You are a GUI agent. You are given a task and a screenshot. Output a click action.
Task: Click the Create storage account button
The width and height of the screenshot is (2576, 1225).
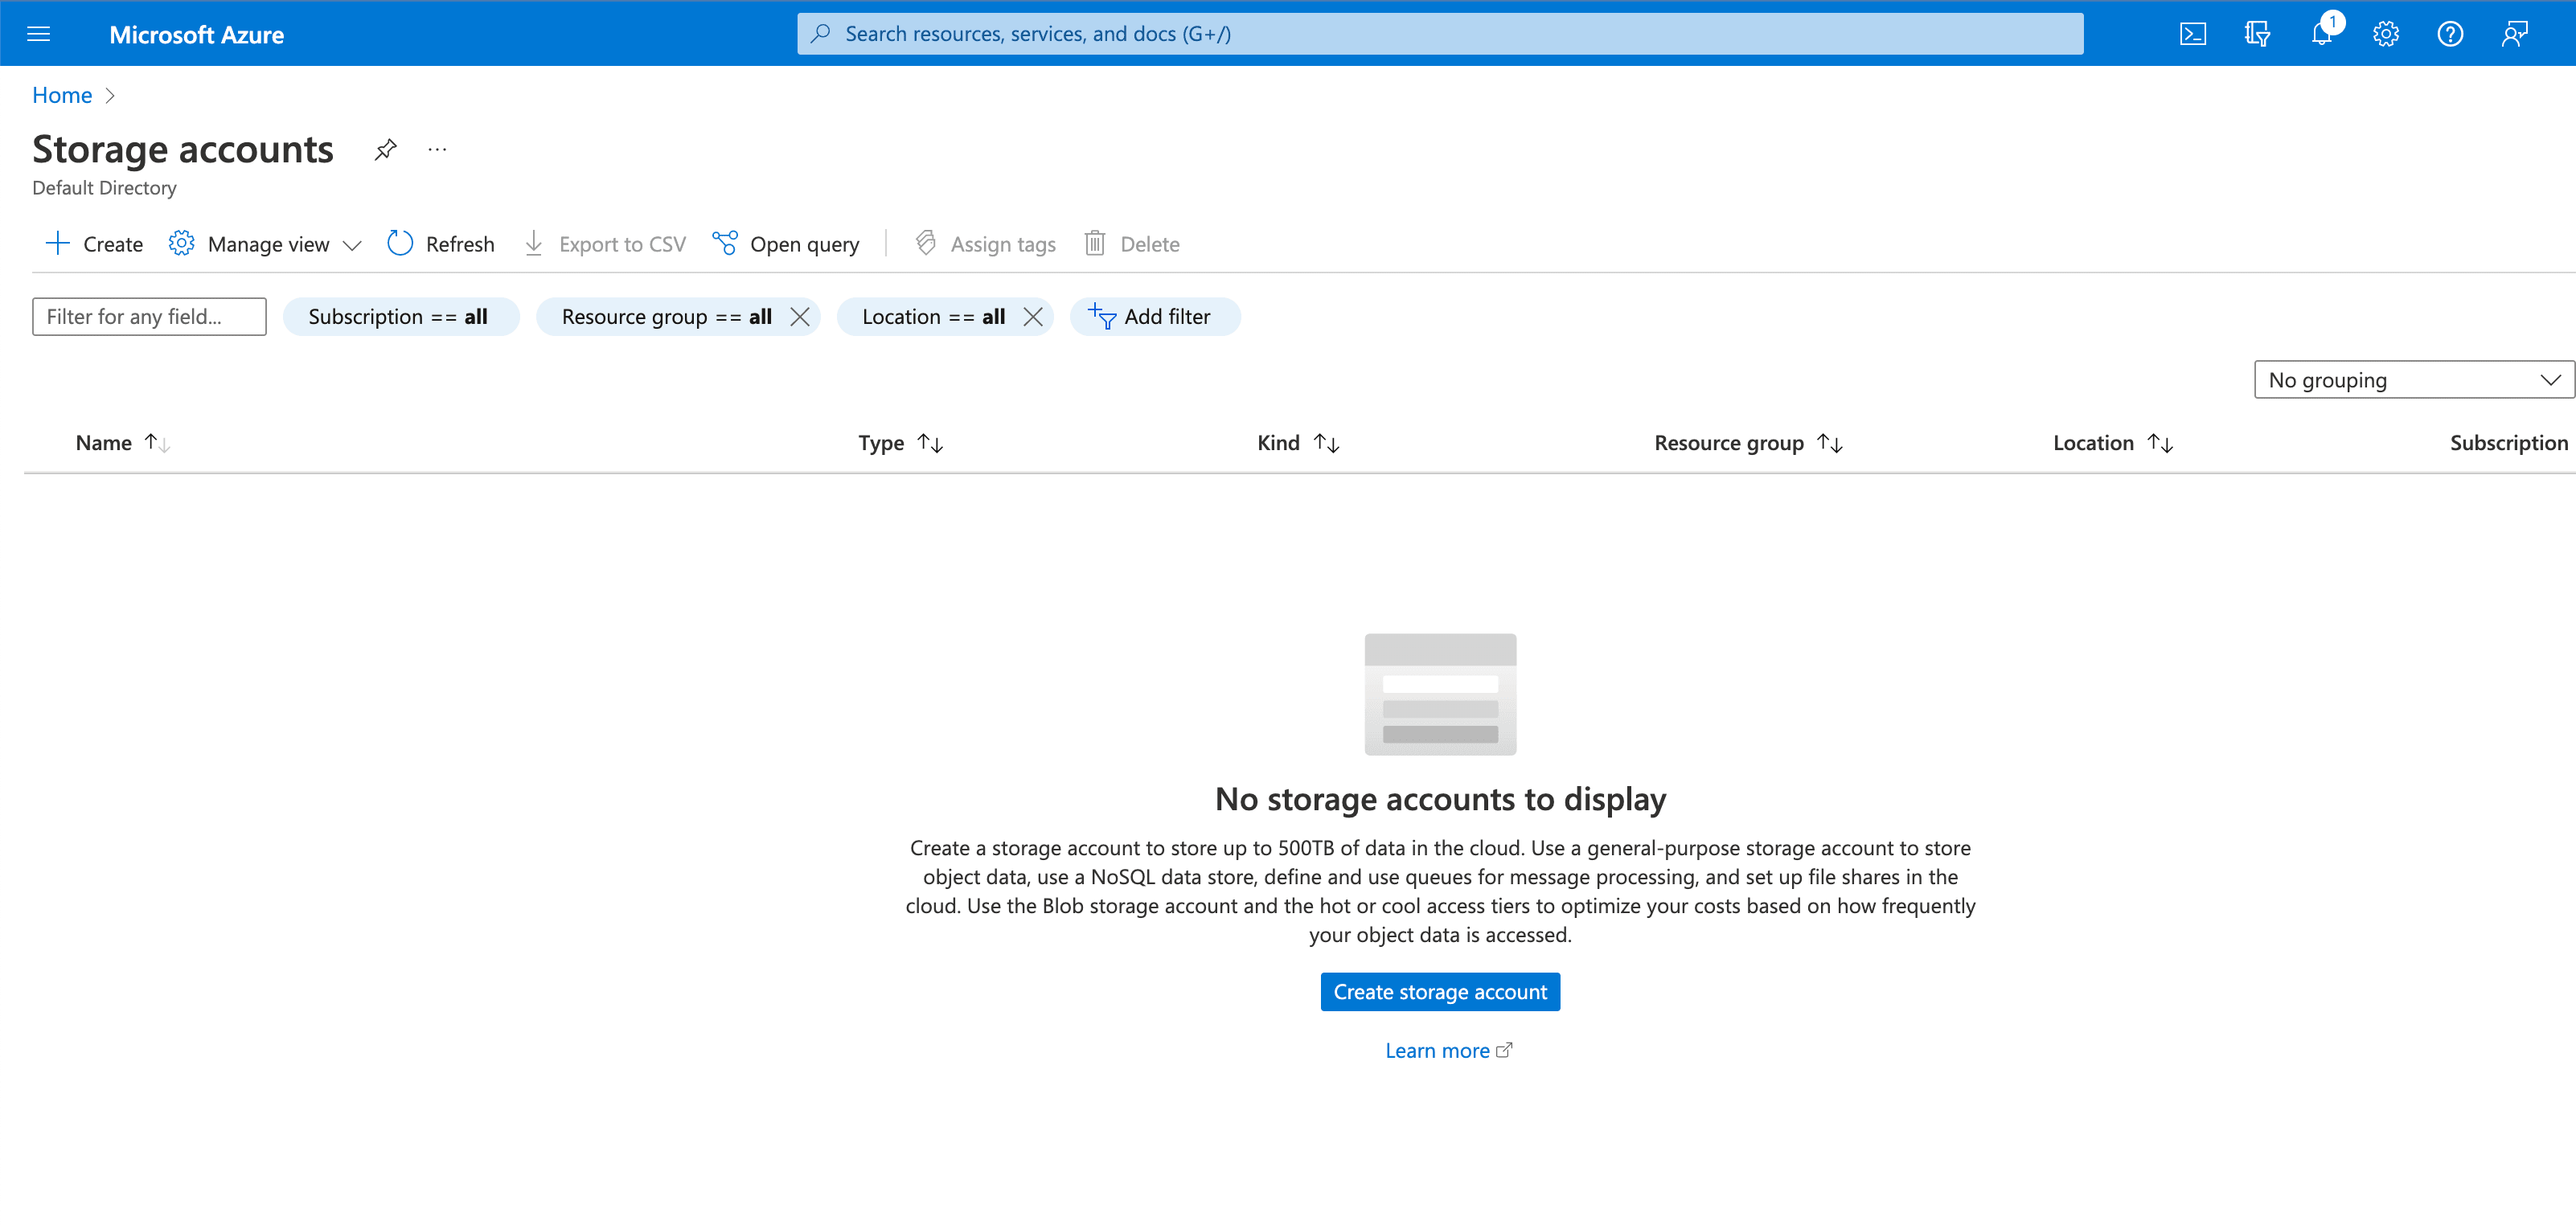[1439, 992]
